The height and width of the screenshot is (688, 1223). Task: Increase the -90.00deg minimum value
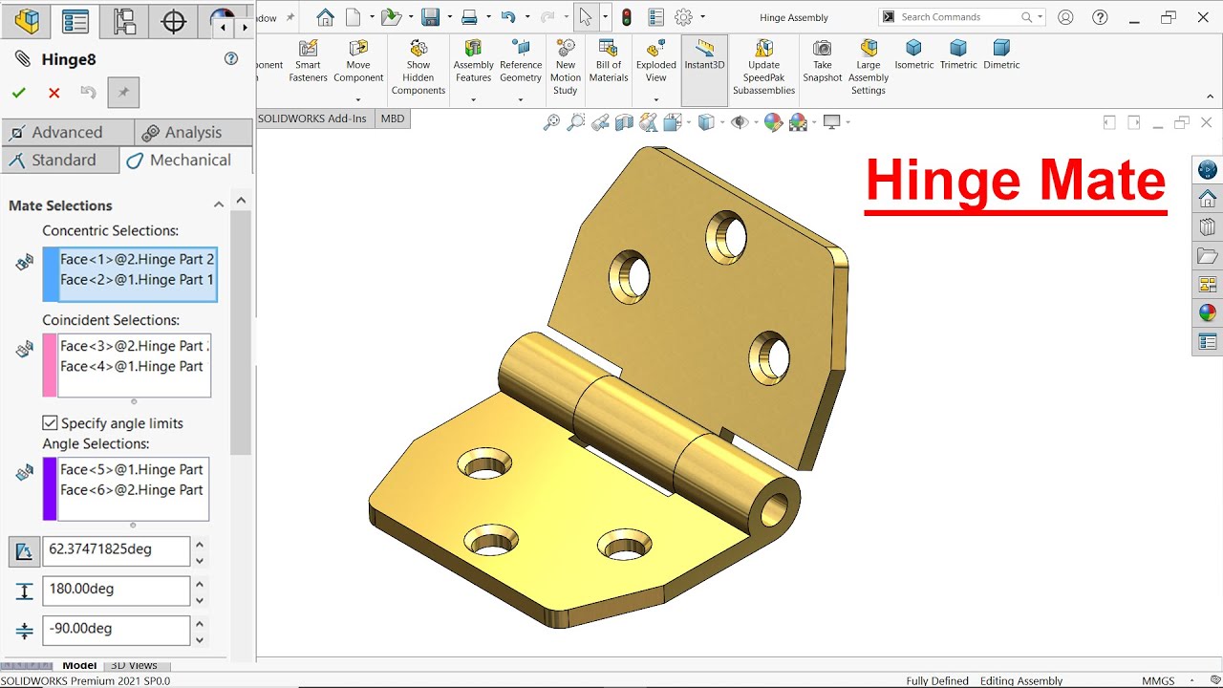(199, 622)
